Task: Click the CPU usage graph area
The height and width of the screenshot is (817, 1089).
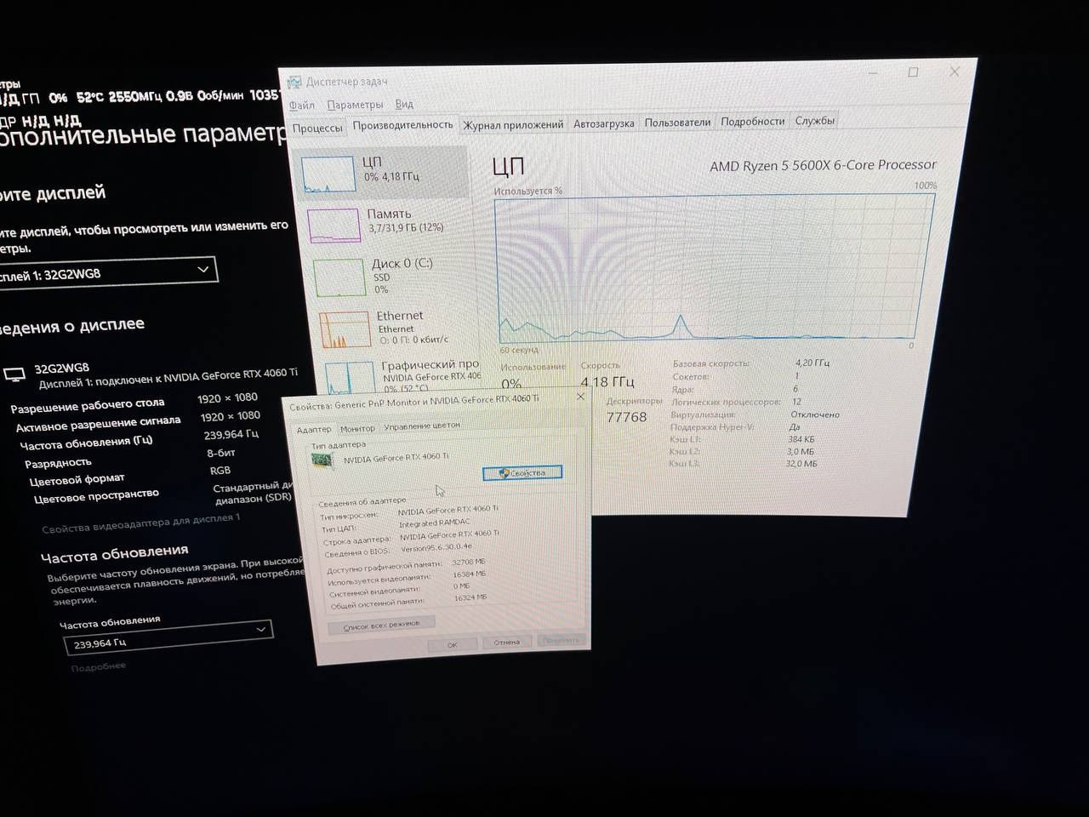Action: tap(715, 267)
